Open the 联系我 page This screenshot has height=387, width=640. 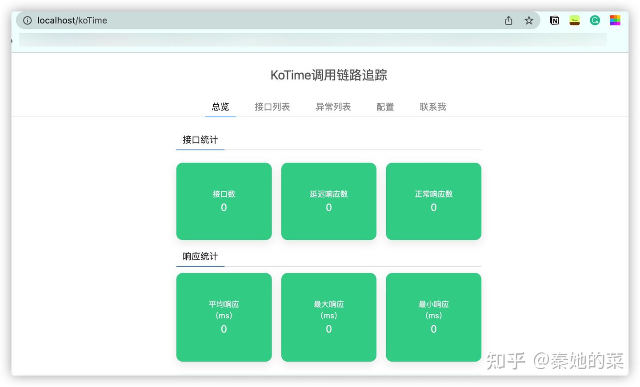tap(432, 107)
